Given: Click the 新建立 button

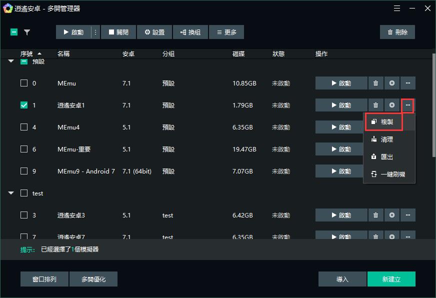Looking at the screenshot, I should 391,279.
